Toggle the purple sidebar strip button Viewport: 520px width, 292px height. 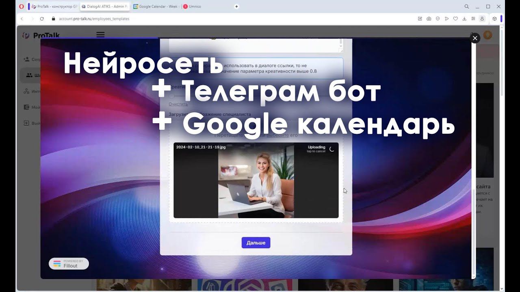[x=501, y=19]
